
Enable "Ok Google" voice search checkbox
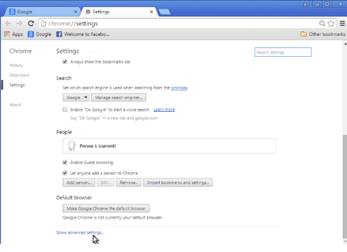click(x=65, y=109)
